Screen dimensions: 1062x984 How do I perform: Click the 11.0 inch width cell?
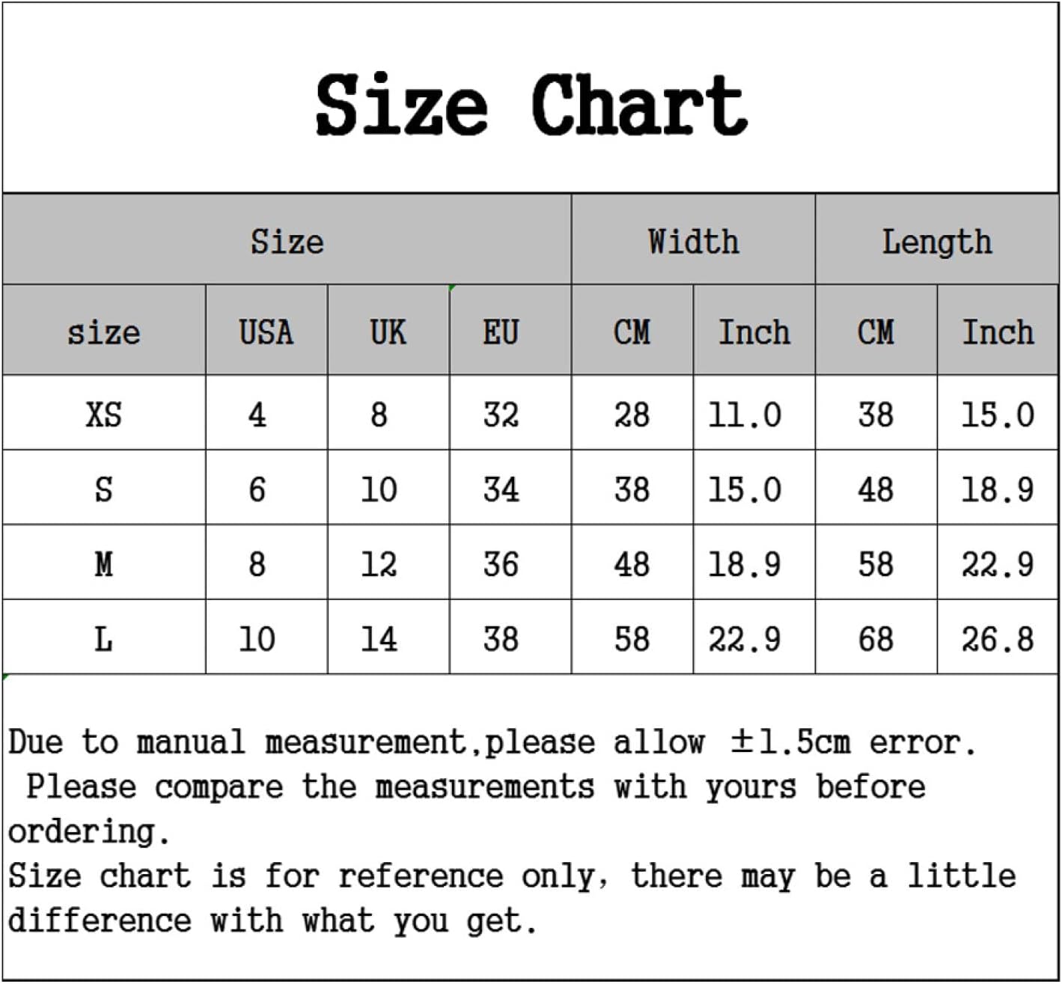pyautogui.click(x=745, y=414)
